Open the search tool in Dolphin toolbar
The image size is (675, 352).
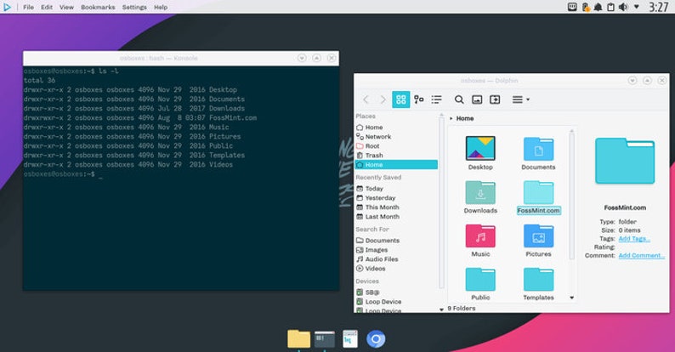coord(459,99)
